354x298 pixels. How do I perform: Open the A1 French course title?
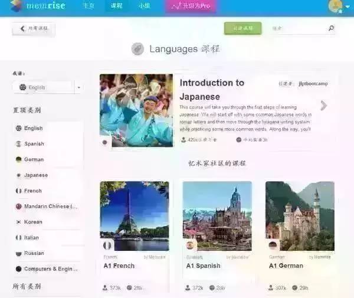(119, 266)
